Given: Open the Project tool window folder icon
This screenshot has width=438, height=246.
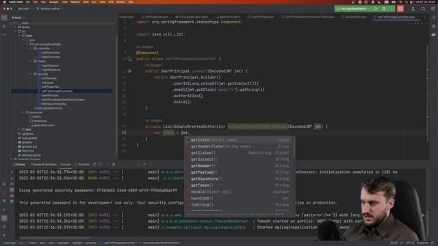Looking at the screenshot, I should 4,18.
